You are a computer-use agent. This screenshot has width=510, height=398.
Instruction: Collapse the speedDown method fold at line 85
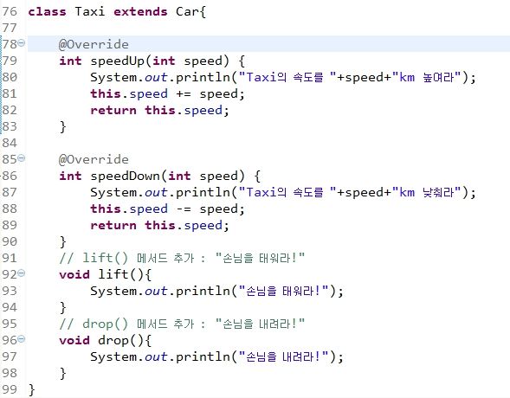pyautogui.click(x=21, y=158)
